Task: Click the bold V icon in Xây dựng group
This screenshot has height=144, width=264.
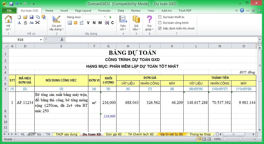Action: click(88, 23)
